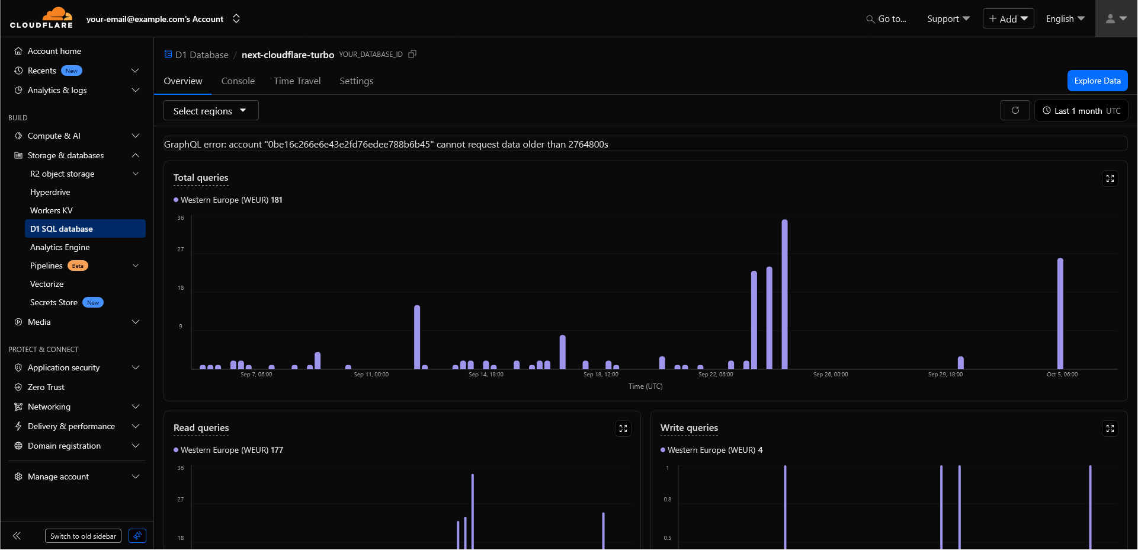Expand the Networking chevron

point(135,407)
